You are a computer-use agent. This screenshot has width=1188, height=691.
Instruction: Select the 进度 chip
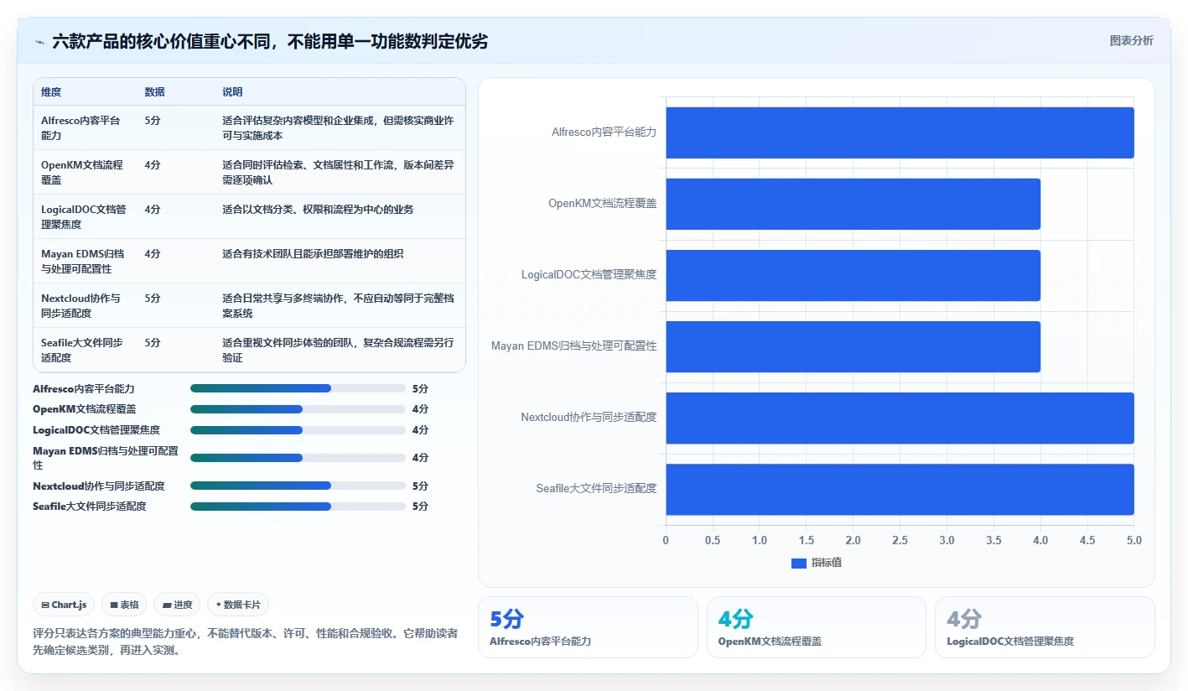(177, 605)
